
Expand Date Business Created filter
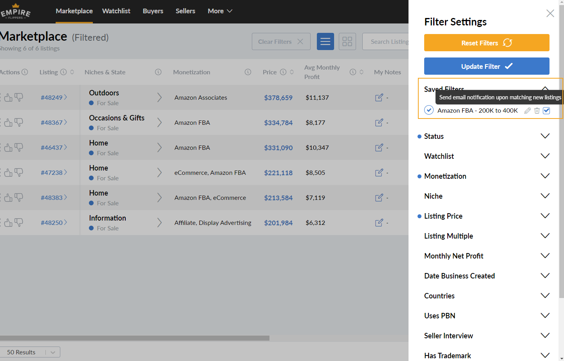(x=545, y=276)
